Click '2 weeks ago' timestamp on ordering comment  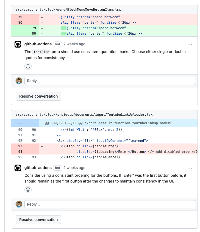coord(74,168)
